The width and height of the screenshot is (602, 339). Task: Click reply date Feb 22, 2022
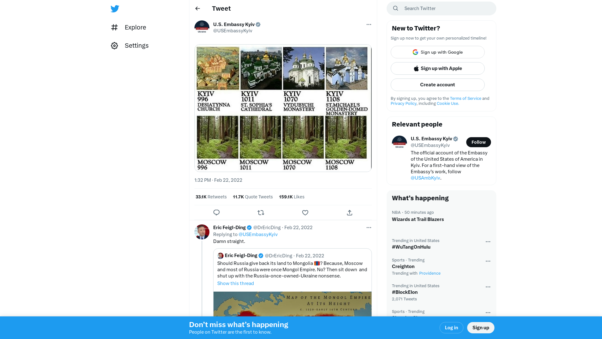pyautogui.click(x=298, y=227)
